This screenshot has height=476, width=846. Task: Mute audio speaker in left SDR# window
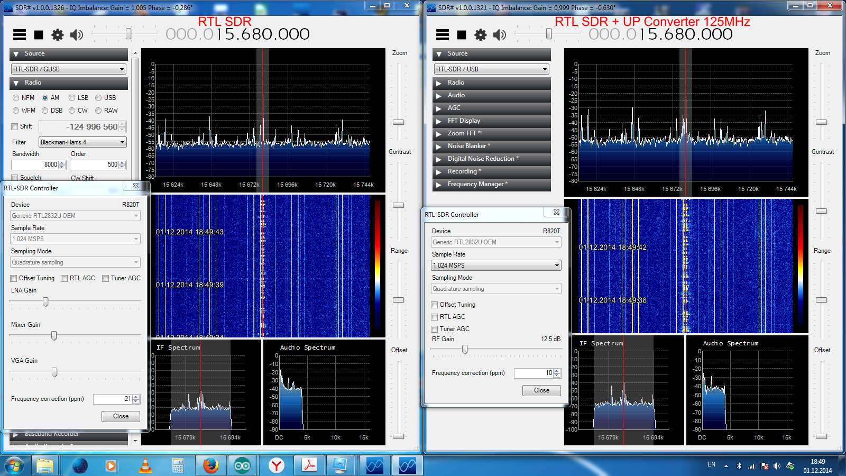coord(77,35)
